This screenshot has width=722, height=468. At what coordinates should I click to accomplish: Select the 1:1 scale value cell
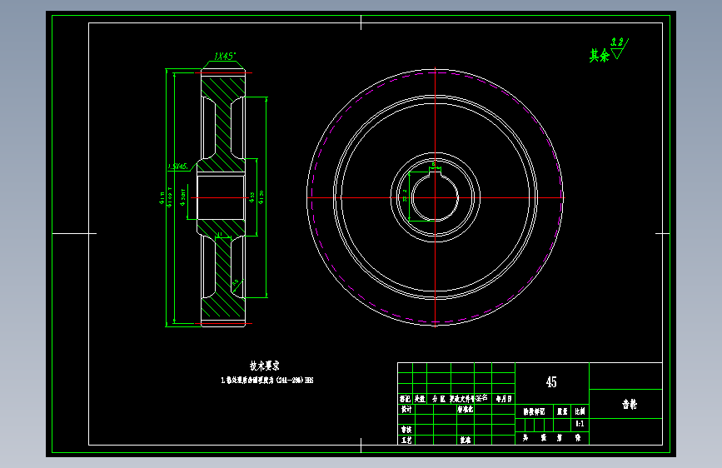pos(580,424)
